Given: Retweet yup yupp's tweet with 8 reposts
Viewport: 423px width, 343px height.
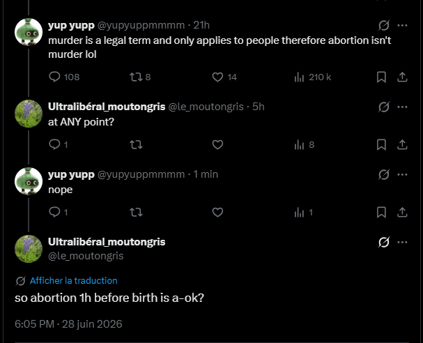Looking at the screenshot, I should click(x=136, y=77).
